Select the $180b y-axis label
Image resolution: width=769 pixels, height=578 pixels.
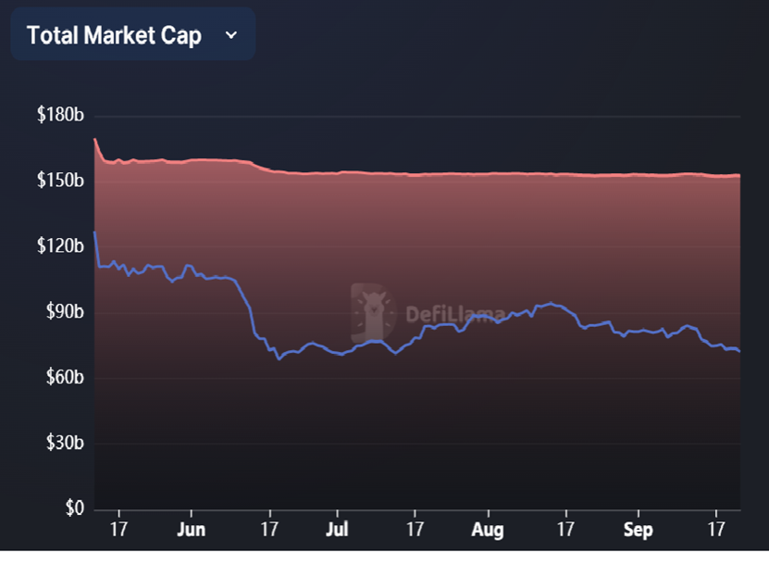tap(61, 116)
